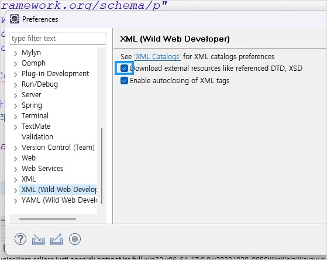This screenshot has height=260, width=327.
Task: Click the import preferences icon
Action: click(x=39, y=240)
